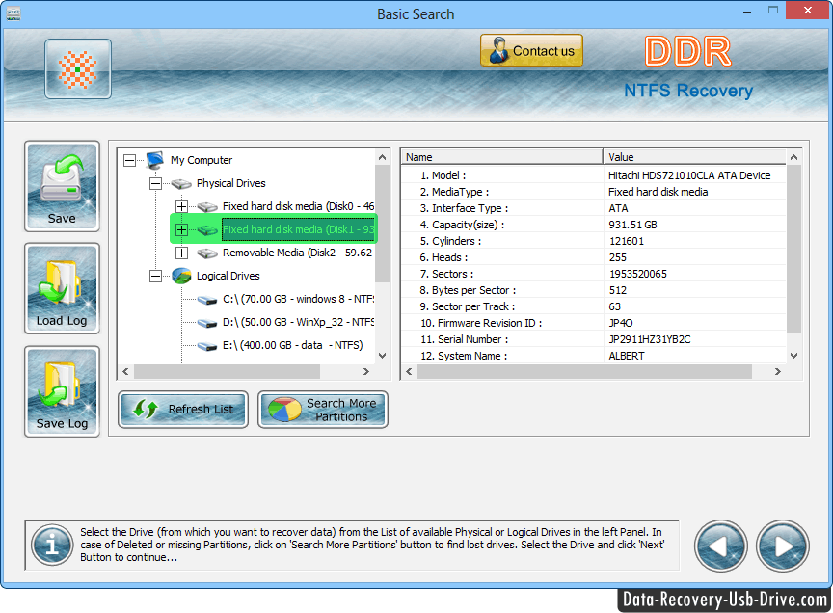Image resolution: width=833 pixels, height=613 pixels.
Task: Click the orange dotted logo icon
Action: pos(78,69)
